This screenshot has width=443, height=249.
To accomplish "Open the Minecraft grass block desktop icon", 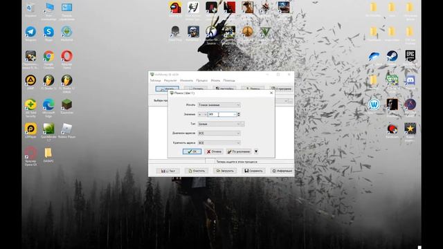I will tap(66, 106).
